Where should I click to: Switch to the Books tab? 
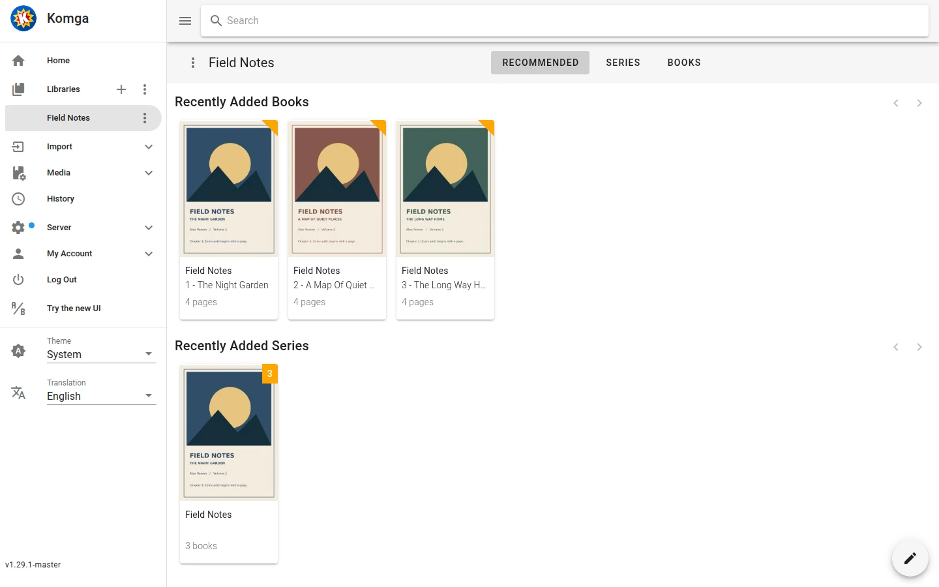684,63
